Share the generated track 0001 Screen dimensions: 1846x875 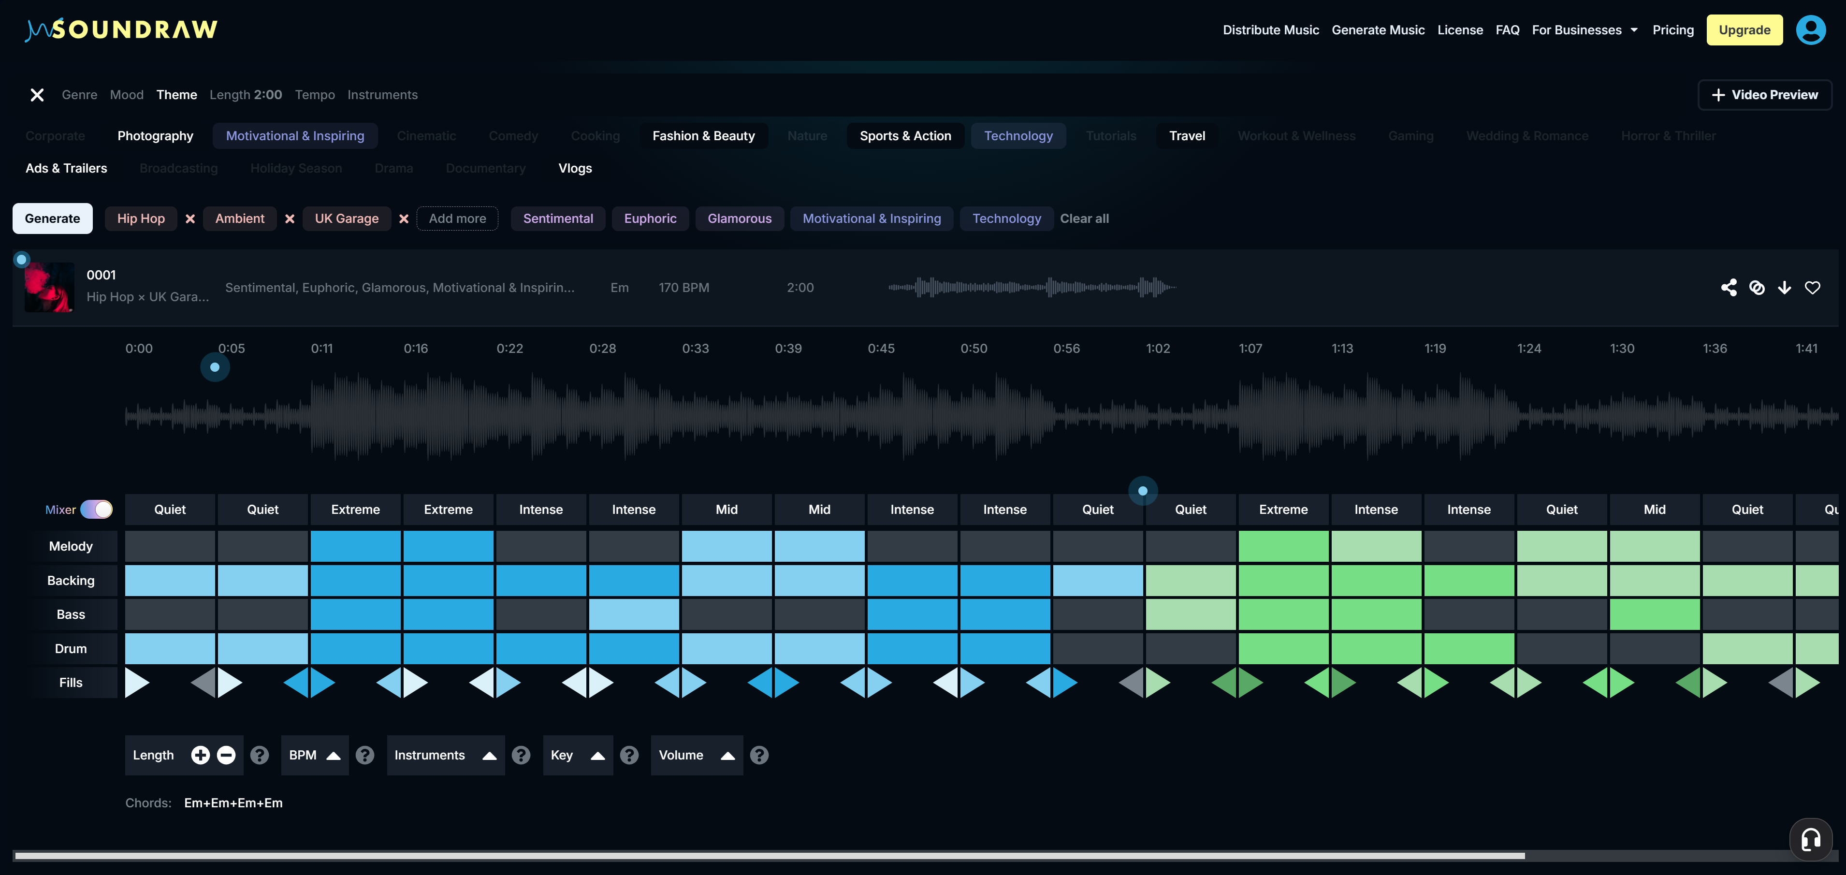[x=1729, y=287]
